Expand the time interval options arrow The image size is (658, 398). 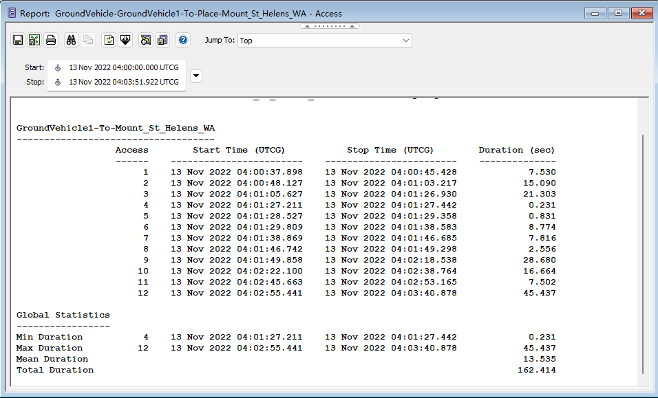coord(196,76)
